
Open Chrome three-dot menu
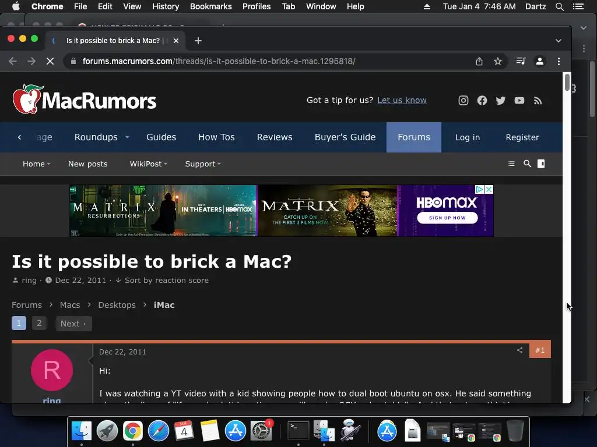[559, 61]
